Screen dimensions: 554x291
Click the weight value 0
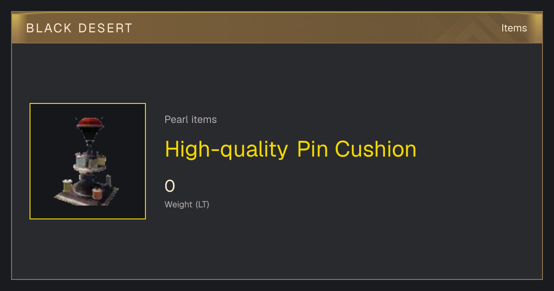[170, 186]
